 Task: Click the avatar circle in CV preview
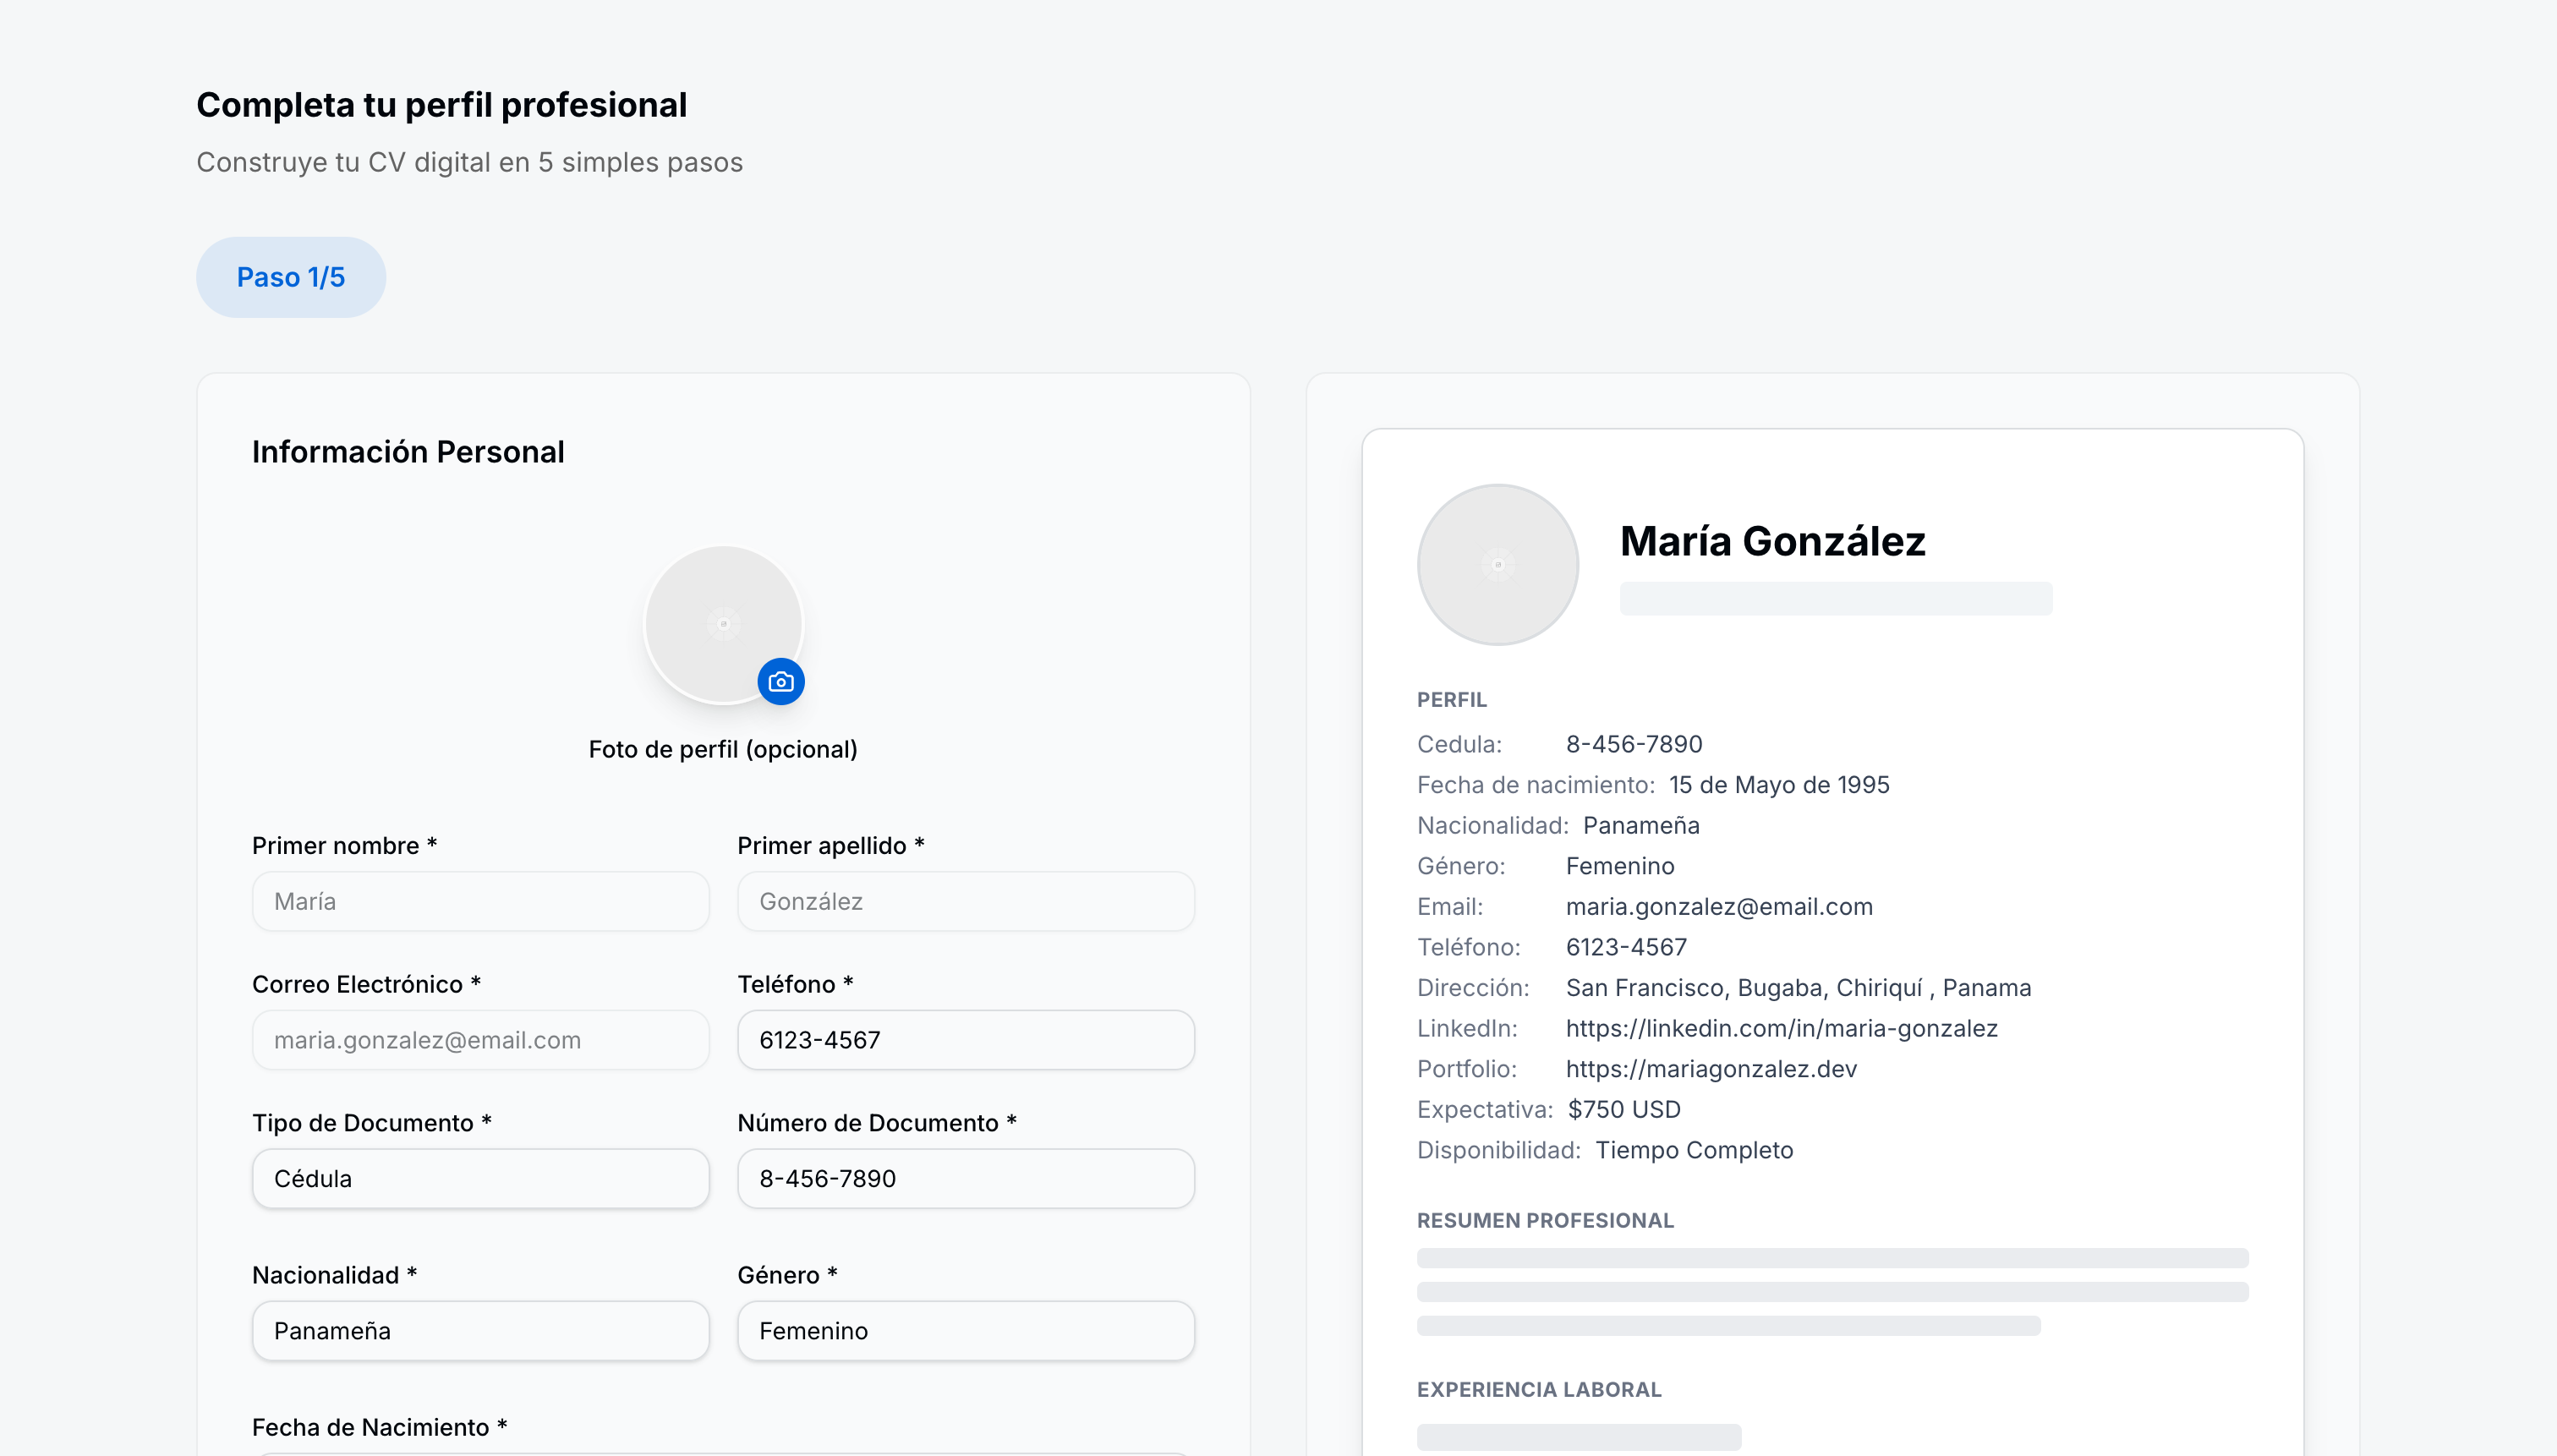(x=1497, y=565)
